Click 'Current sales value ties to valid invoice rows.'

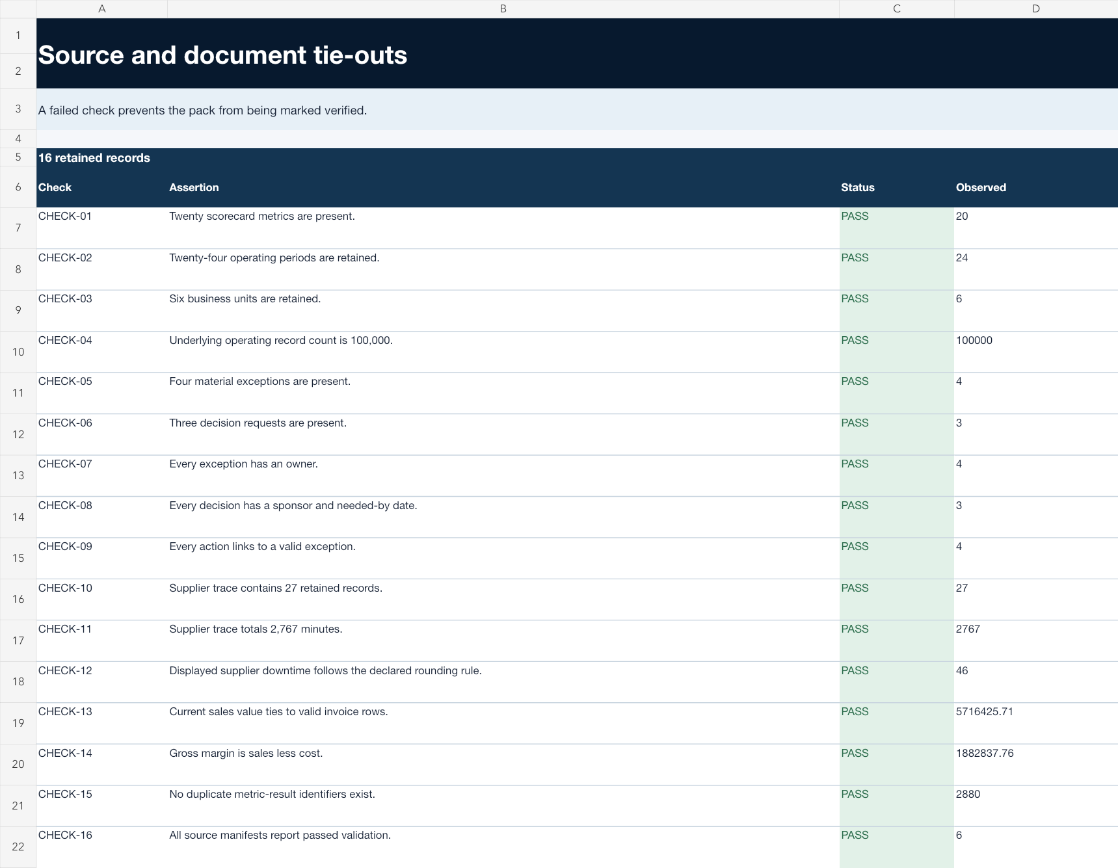pos(278,711)
